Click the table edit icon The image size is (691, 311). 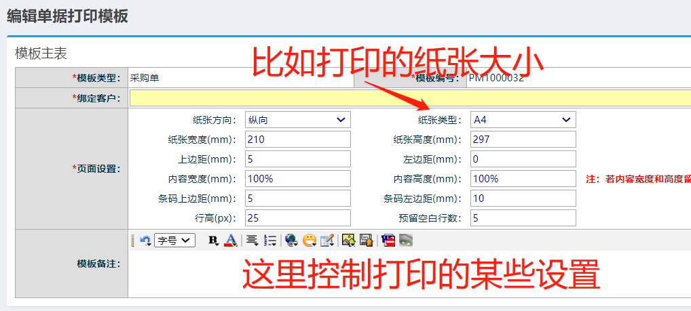point(327,240)
